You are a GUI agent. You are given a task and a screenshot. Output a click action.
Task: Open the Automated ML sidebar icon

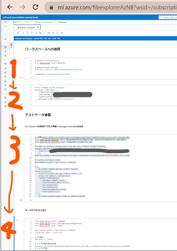(x=5, y=51)
